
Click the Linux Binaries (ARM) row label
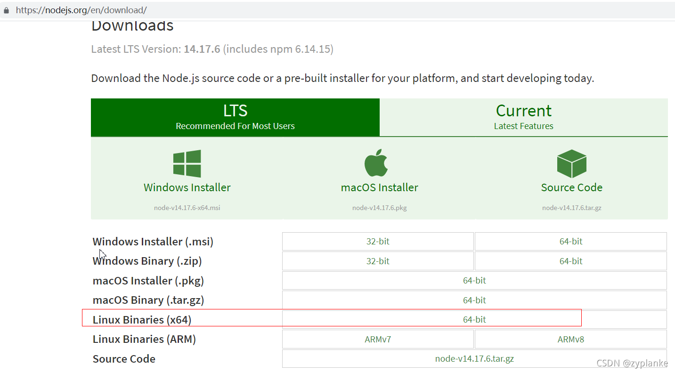pos(144,339)
